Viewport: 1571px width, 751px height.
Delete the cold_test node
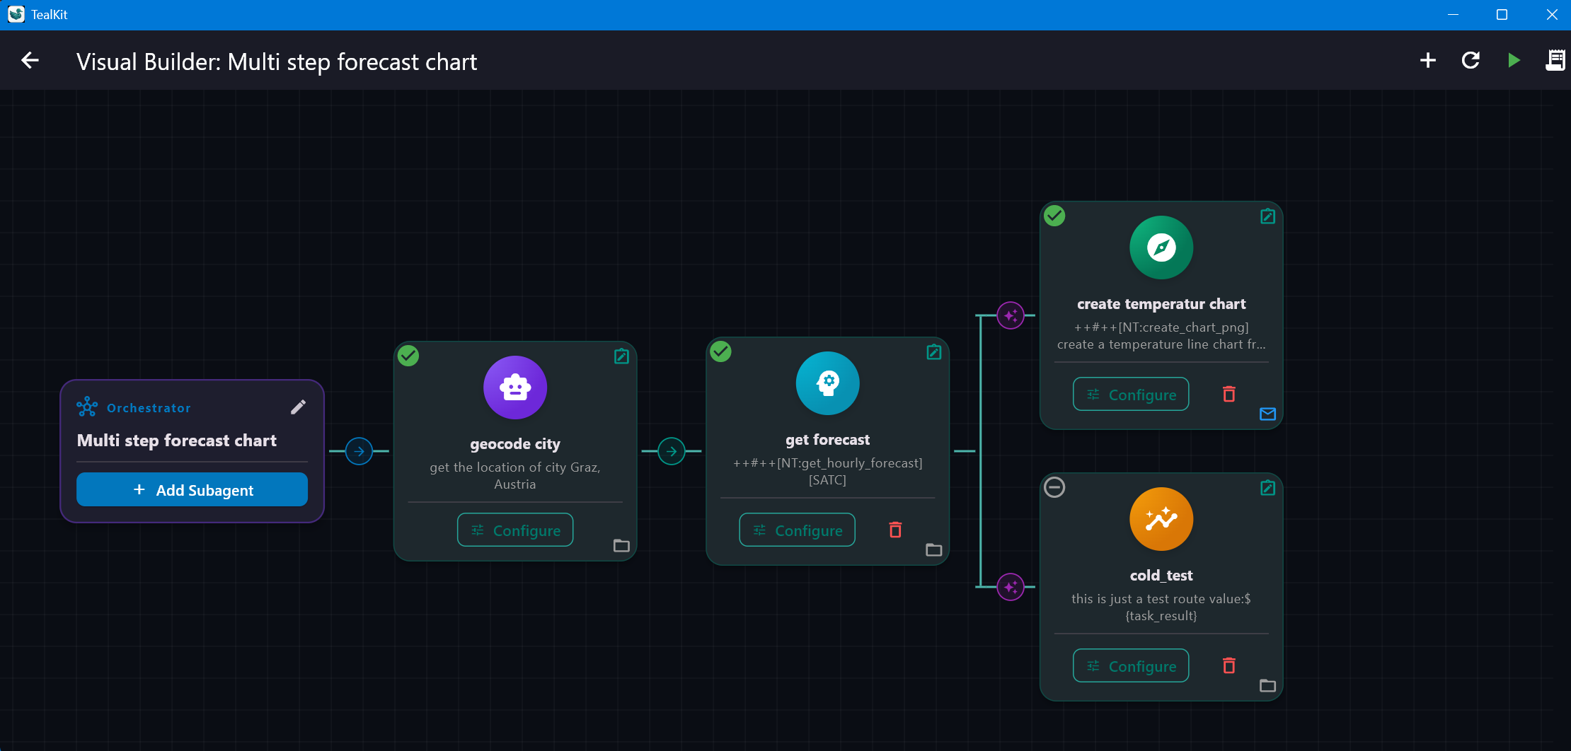1229,665
